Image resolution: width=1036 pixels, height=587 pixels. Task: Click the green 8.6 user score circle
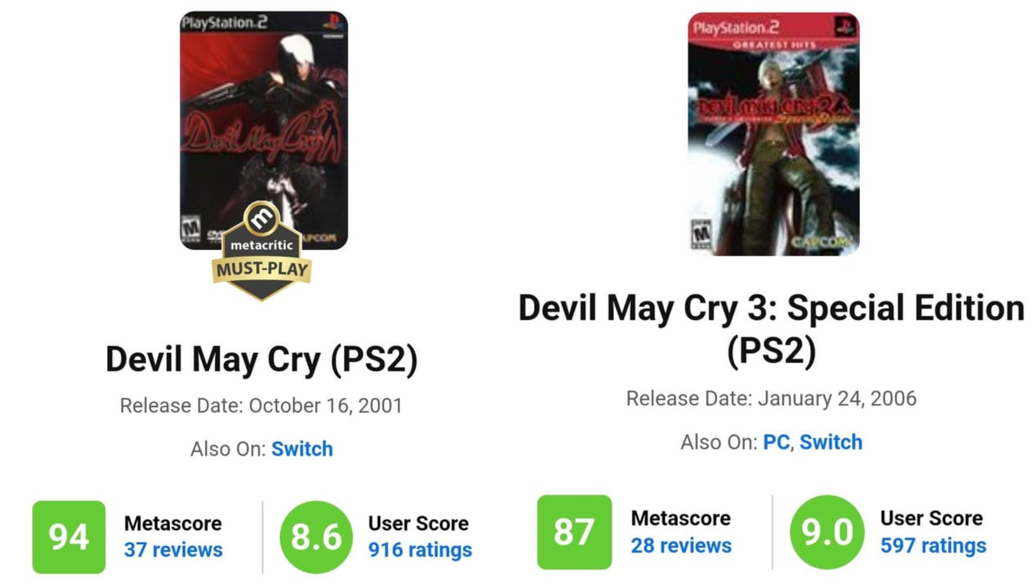click(x=316, y=537)
